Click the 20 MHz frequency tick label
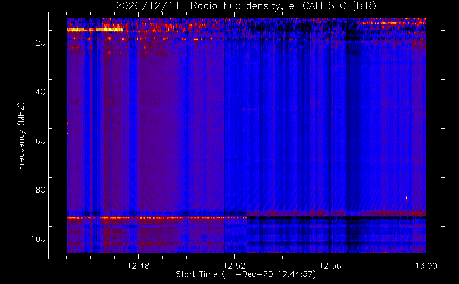 [x=41, y=43]
